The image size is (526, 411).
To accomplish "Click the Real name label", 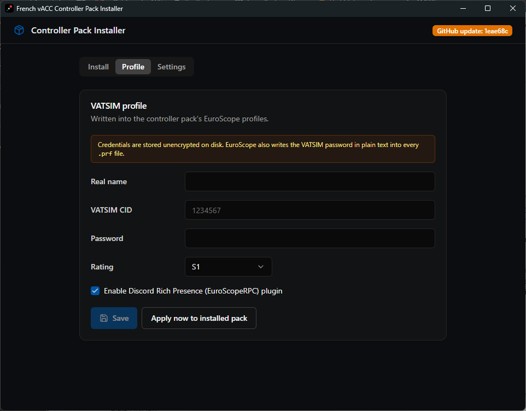I will click(109, 181).
